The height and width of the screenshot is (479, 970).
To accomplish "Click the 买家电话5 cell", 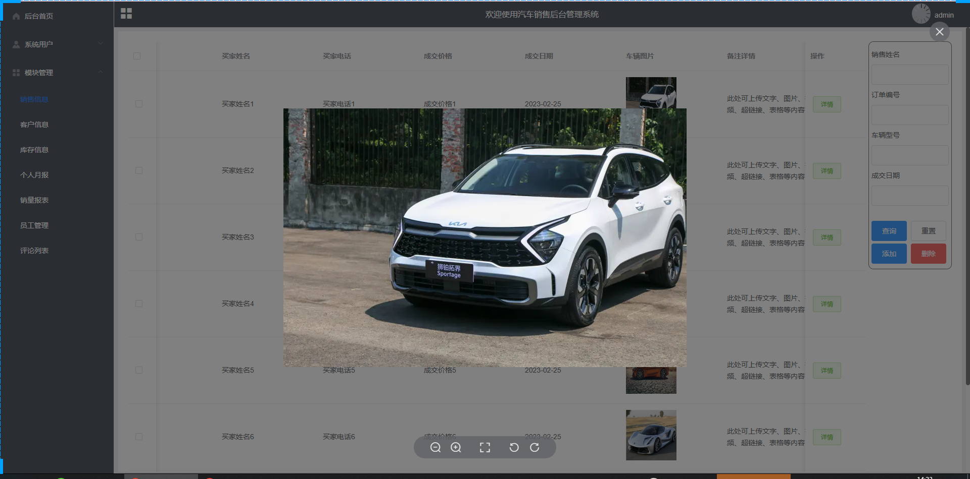I will click(x=339, y=370).
